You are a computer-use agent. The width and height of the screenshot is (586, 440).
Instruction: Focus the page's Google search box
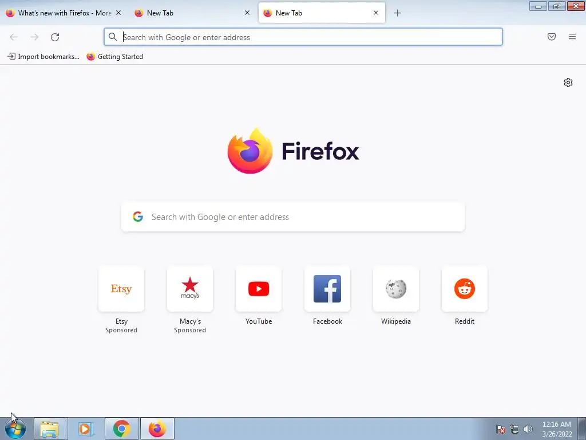pos(293,217)
